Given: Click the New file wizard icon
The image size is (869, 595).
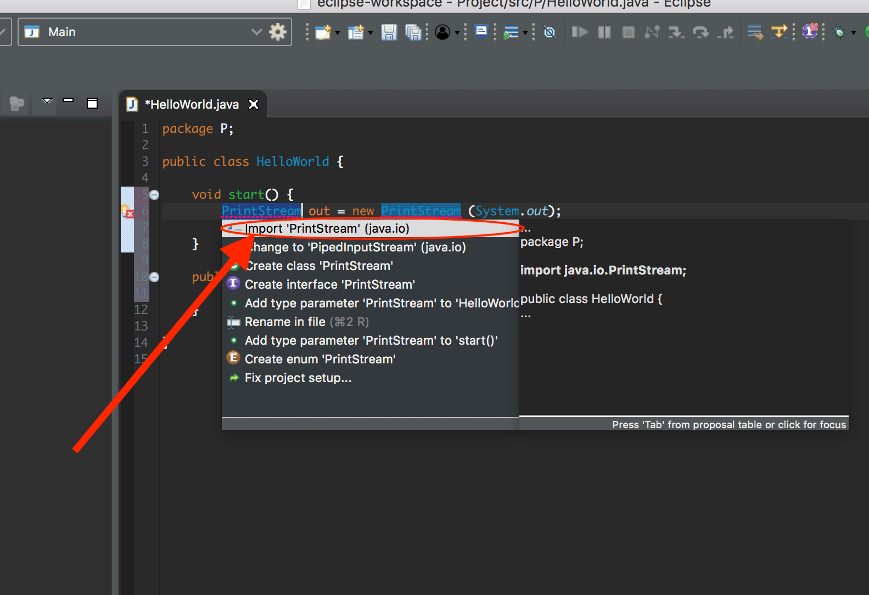Looking at the screenshot, I should 323,32.
